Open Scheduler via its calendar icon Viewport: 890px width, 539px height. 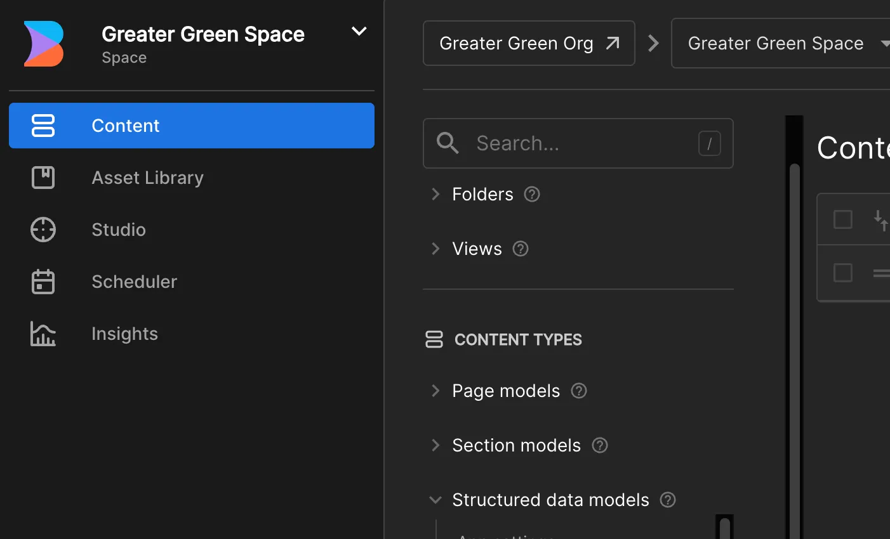tap(43, 282)
